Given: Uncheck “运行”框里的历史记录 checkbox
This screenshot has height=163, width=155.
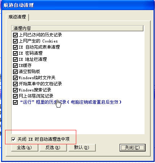Looking at the screenshot, I should click(15, 103).
